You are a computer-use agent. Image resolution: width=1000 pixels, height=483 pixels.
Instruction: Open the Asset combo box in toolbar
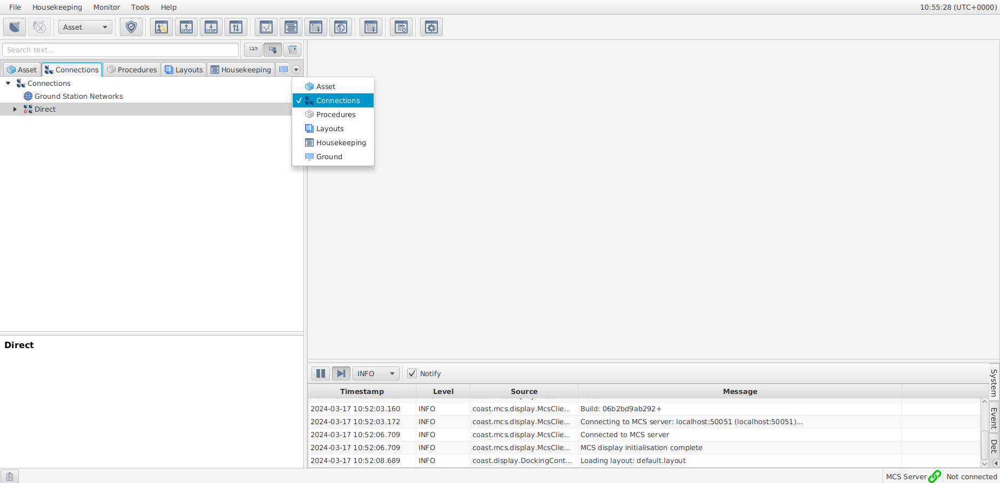click(85, 27)
